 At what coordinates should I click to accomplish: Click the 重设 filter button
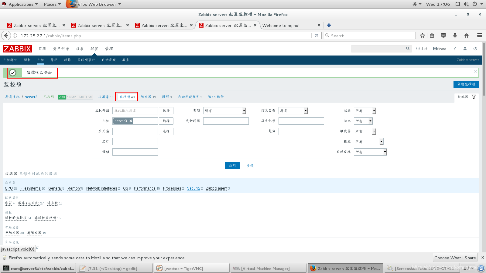(250, 166)
